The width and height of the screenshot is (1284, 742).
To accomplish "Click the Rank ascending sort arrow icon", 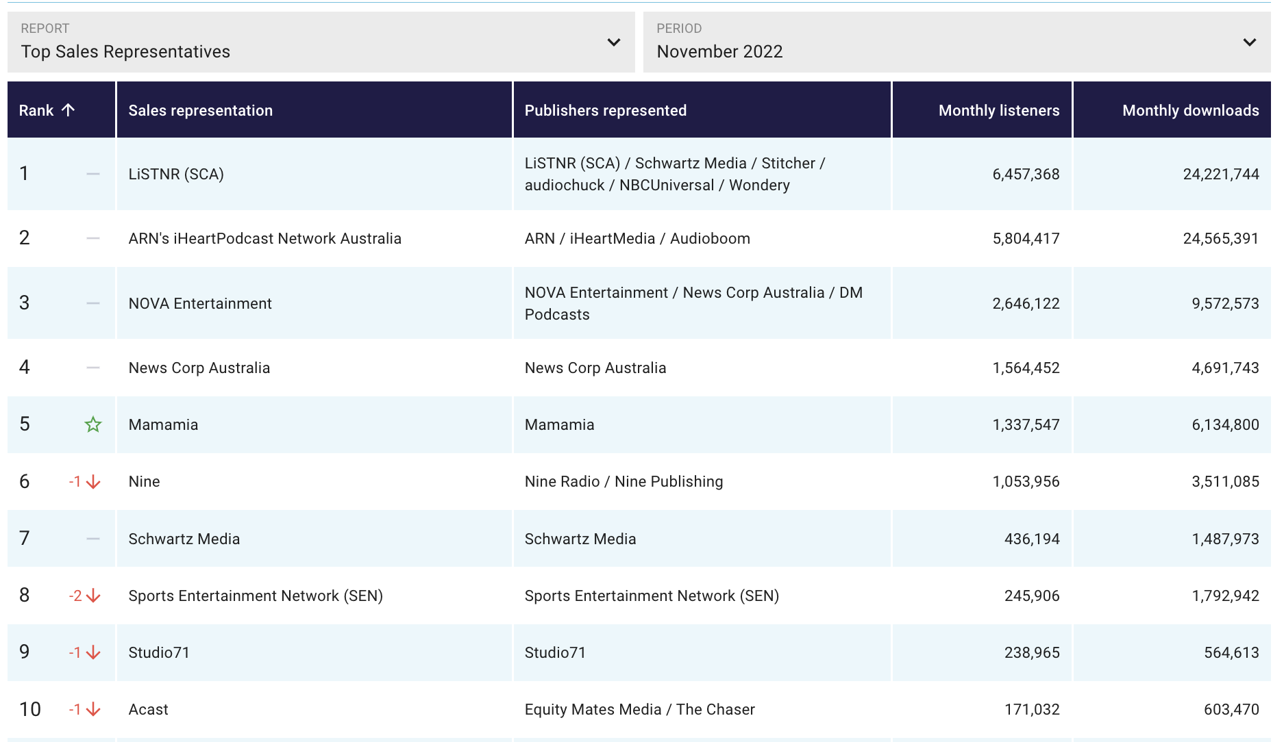I will tap(68, 110).
